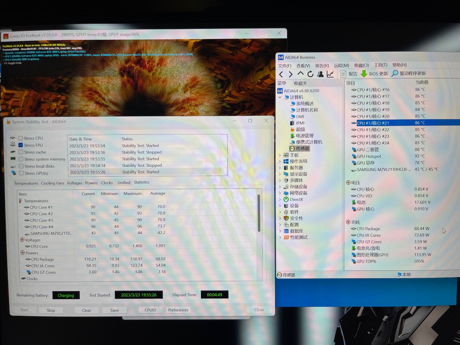460x345 pixels.
Task: Select the GPU TDP% sensor row
Action: (x=402, y=261)
